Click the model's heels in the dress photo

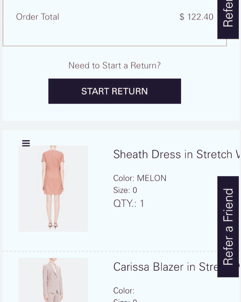(x=53, y=225)
